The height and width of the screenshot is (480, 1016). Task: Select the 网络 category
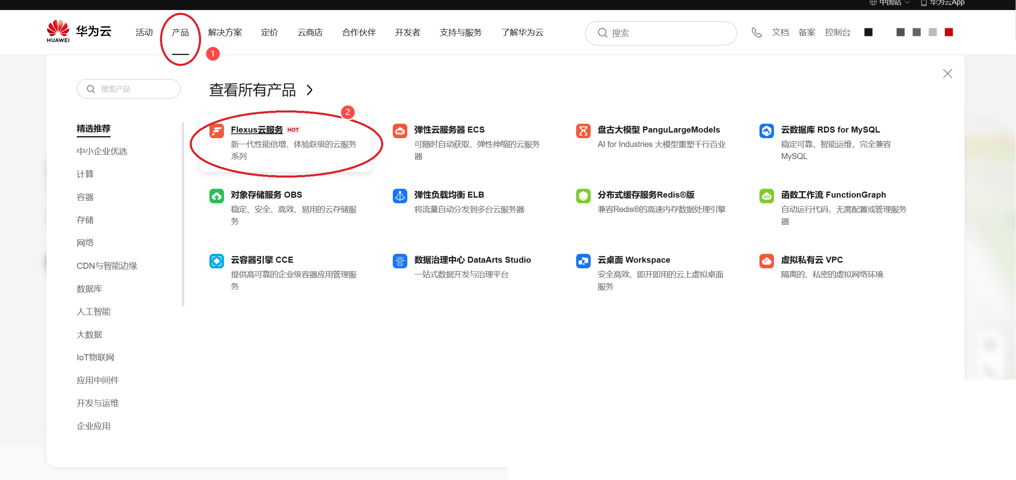tap(85, 243)
